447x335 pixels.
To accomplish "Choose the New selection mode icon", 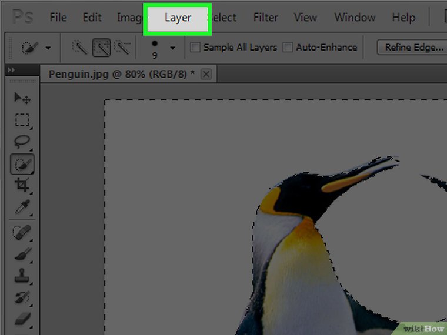I will coord(79,47).
